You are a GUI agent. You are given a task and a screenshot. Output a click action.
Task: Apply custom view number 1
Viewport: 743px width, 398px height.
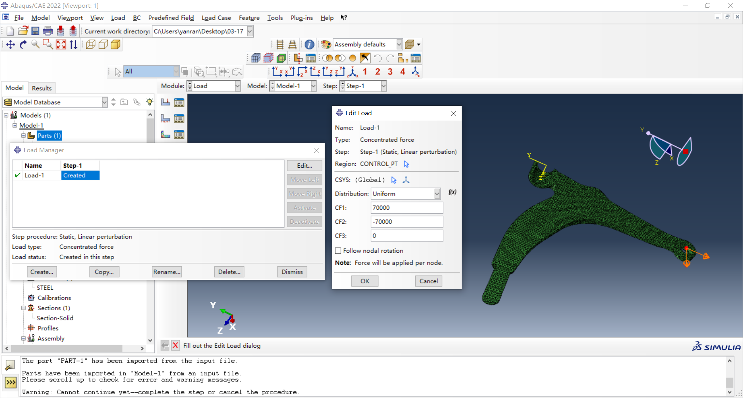(365, 71)
